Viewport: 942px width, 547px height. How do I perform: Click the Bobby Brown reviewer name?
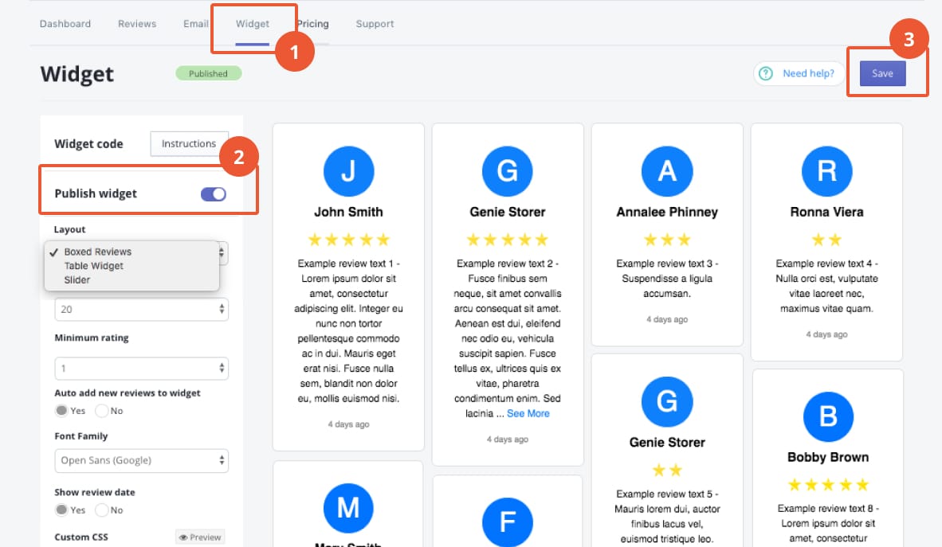pyautogui.click(x=828, y=457)
